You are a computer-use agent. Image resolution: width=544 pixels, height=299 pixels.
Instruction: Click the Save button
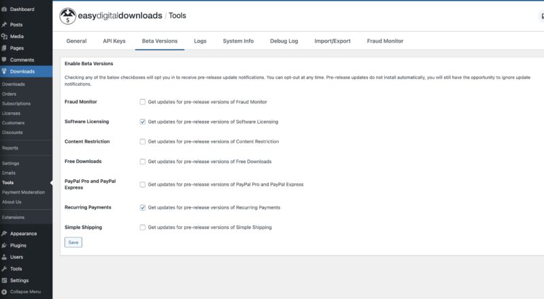coord(73,242)
